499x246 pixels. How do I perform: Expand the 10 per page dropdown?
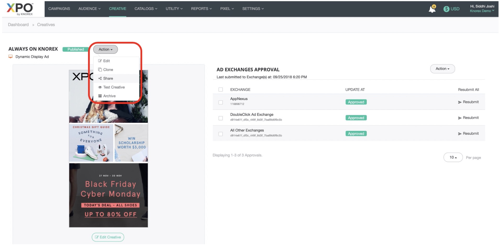pos(453,157)
